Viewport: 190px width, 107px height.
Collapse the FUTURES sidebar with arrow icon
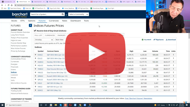(x=30, y=25)
